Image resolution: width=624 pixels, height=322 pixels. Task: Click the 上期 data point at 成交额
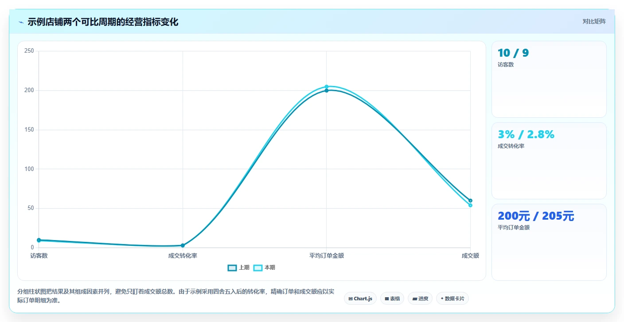click(x=470, y=201)
